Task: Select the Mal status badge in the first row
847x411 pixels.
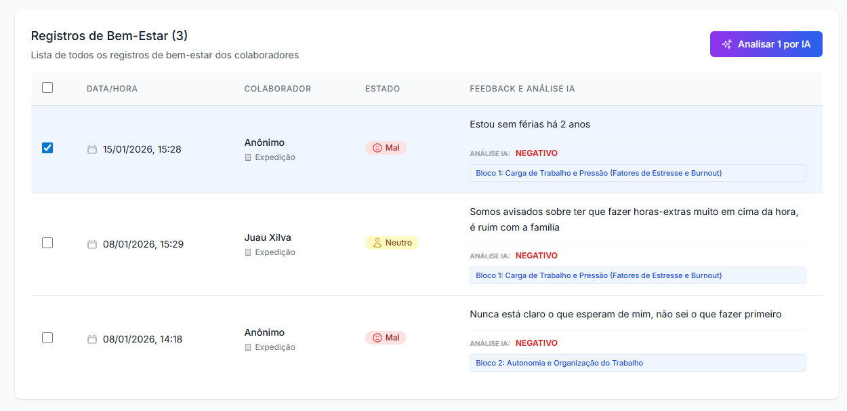Action: 386,147
